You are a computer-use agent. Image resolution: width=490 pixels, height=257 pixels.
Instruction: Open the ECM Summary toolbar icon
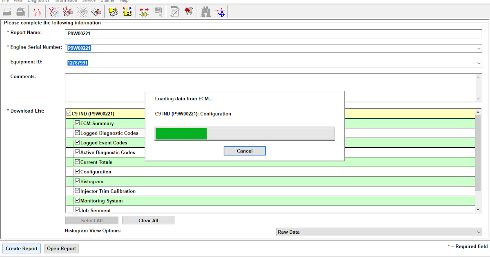(113, 11)
